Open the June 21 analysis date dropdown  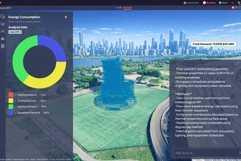coord(15,32)
